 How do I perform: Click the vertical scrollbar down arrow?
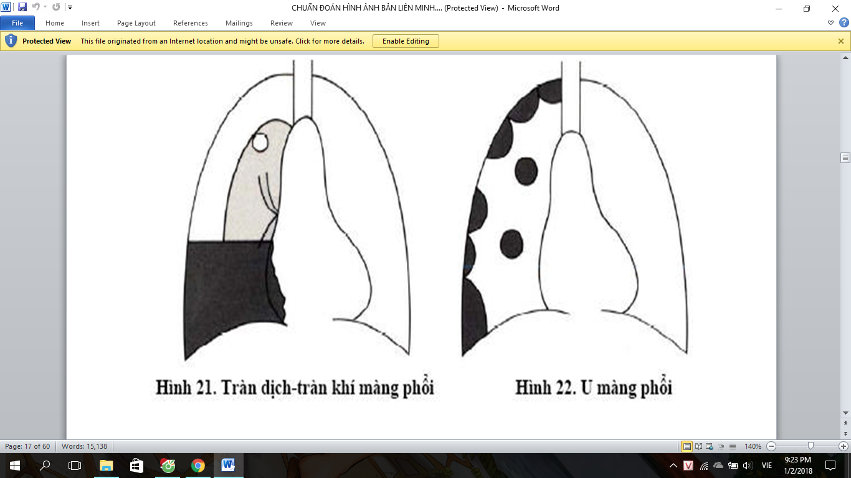(845, 413)
